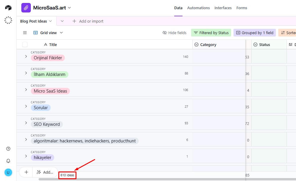Image resolution: width=296 pixels, height=181 pixels.
Task: Click the Airtable home logo icon
Action: (8, 8)
